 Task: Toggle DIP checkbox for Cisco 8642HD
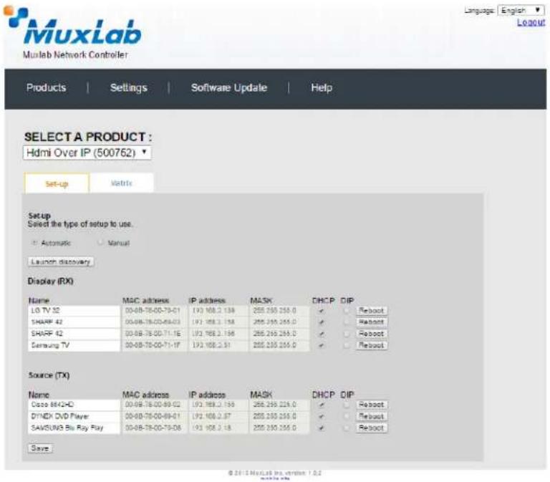(347, 405)
